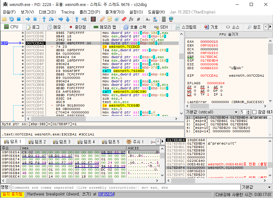
Task: Select the EAX register value 00000013
Action: point(209,41)
